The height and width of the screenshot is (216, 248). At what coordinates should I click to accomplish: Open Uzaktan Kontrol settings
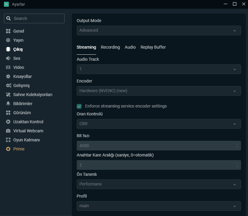pyautogui.click(x=28, y=122)
